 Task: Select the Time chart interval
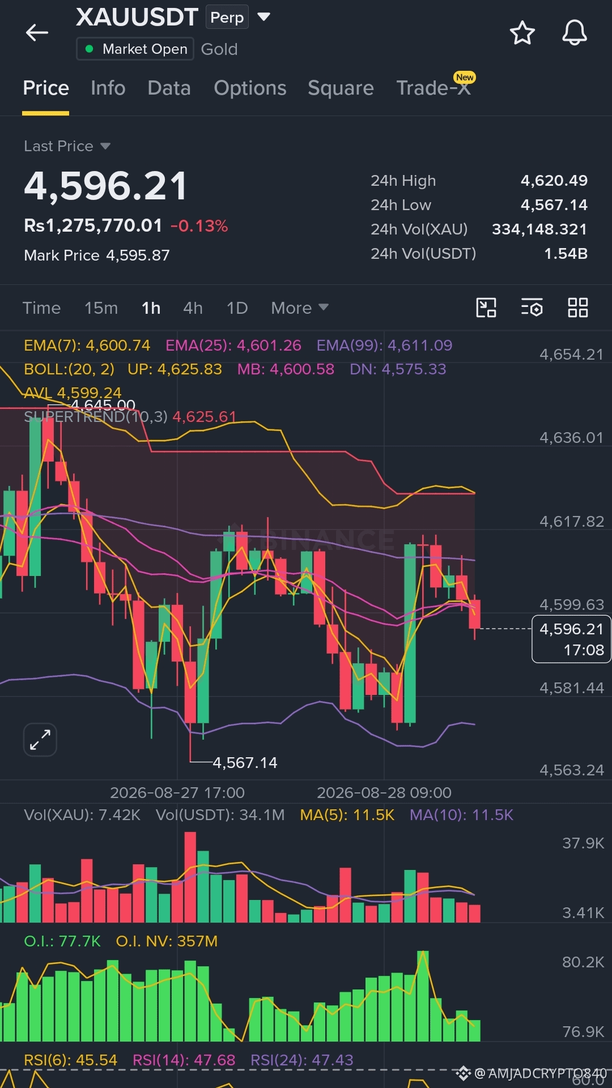41,308
